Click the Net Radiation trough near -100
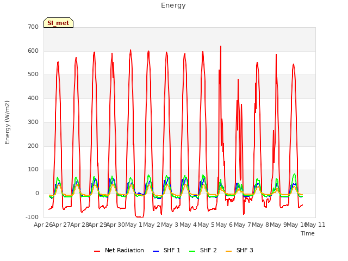 (x=139, y=216)
